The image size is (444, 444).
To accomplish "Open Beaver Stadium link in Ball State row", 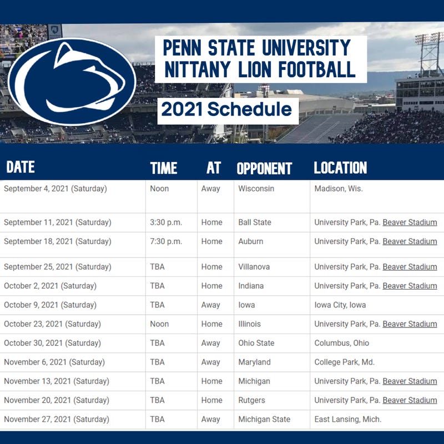I will (410, 223).
